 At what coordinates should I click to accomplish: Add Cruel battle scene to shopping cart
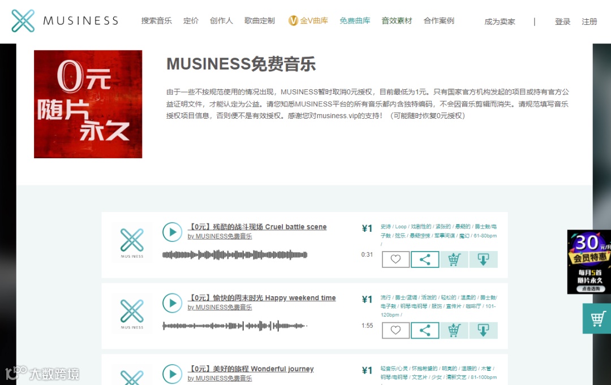tap(454, 259)
